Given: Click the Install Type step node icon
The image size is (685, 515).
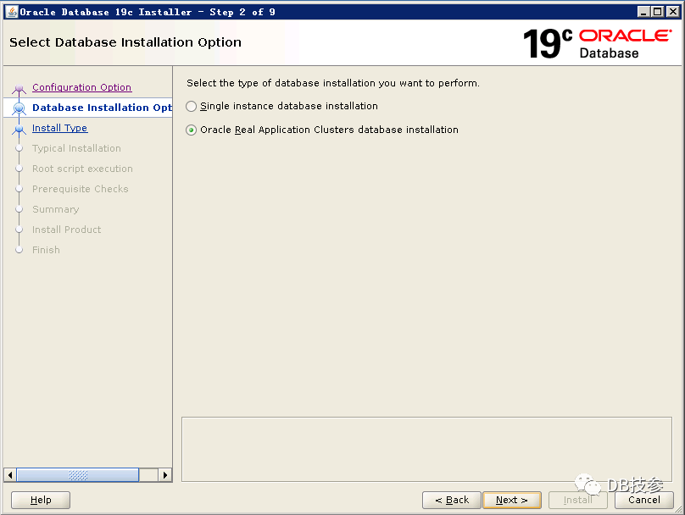Looking at the screenshot, I should (x=19, y=129).
